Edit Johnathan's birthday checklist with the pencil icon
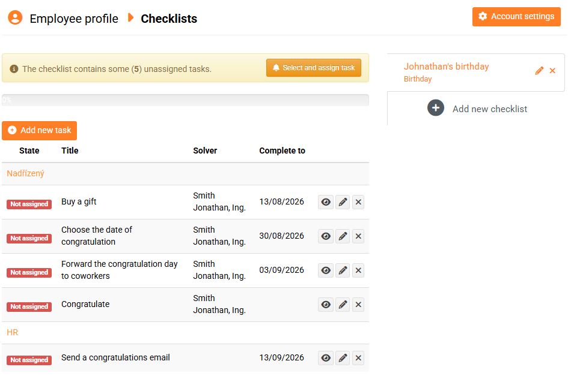Viewport: 571px width, 388px height. click(x=539, y=71)
